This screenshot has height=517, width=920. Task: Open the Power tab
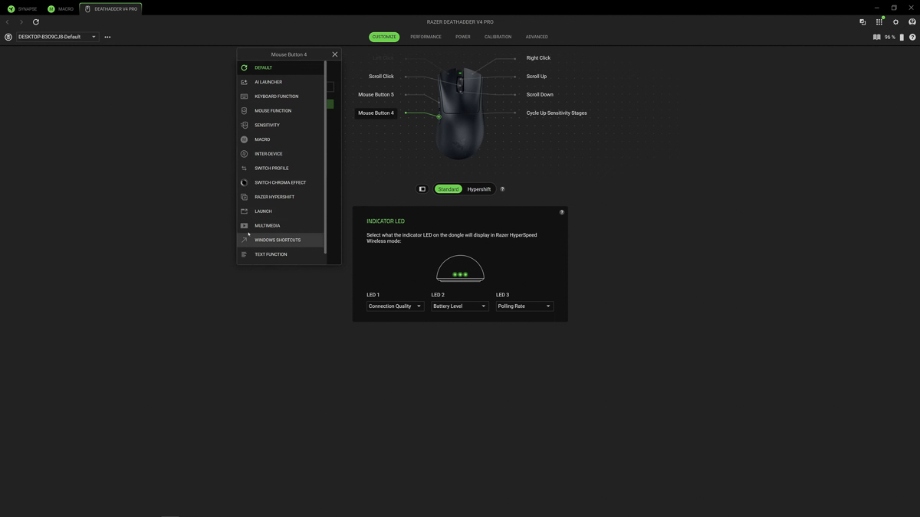[x=463, y=37]
